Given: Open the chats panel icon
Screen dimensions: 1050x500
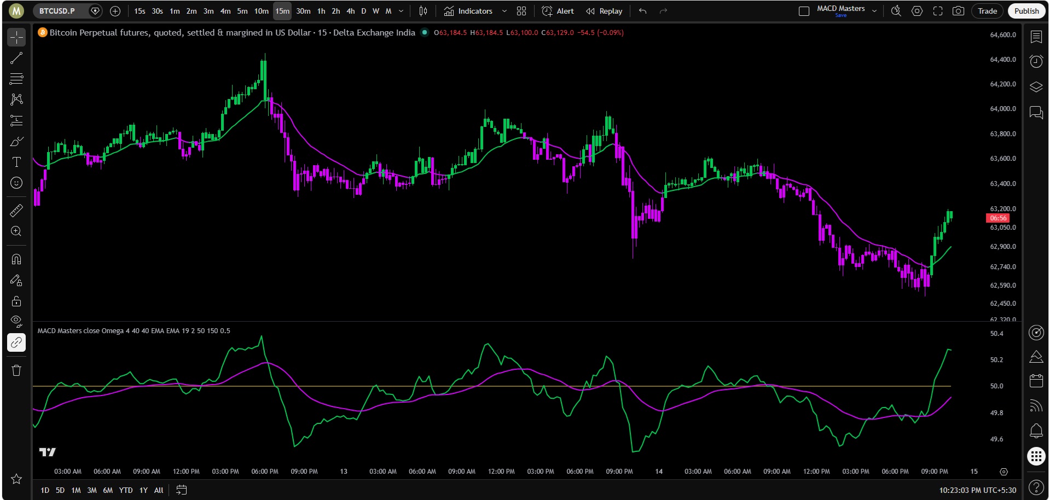Looking at the screenshot, I should pos(1036,112).
